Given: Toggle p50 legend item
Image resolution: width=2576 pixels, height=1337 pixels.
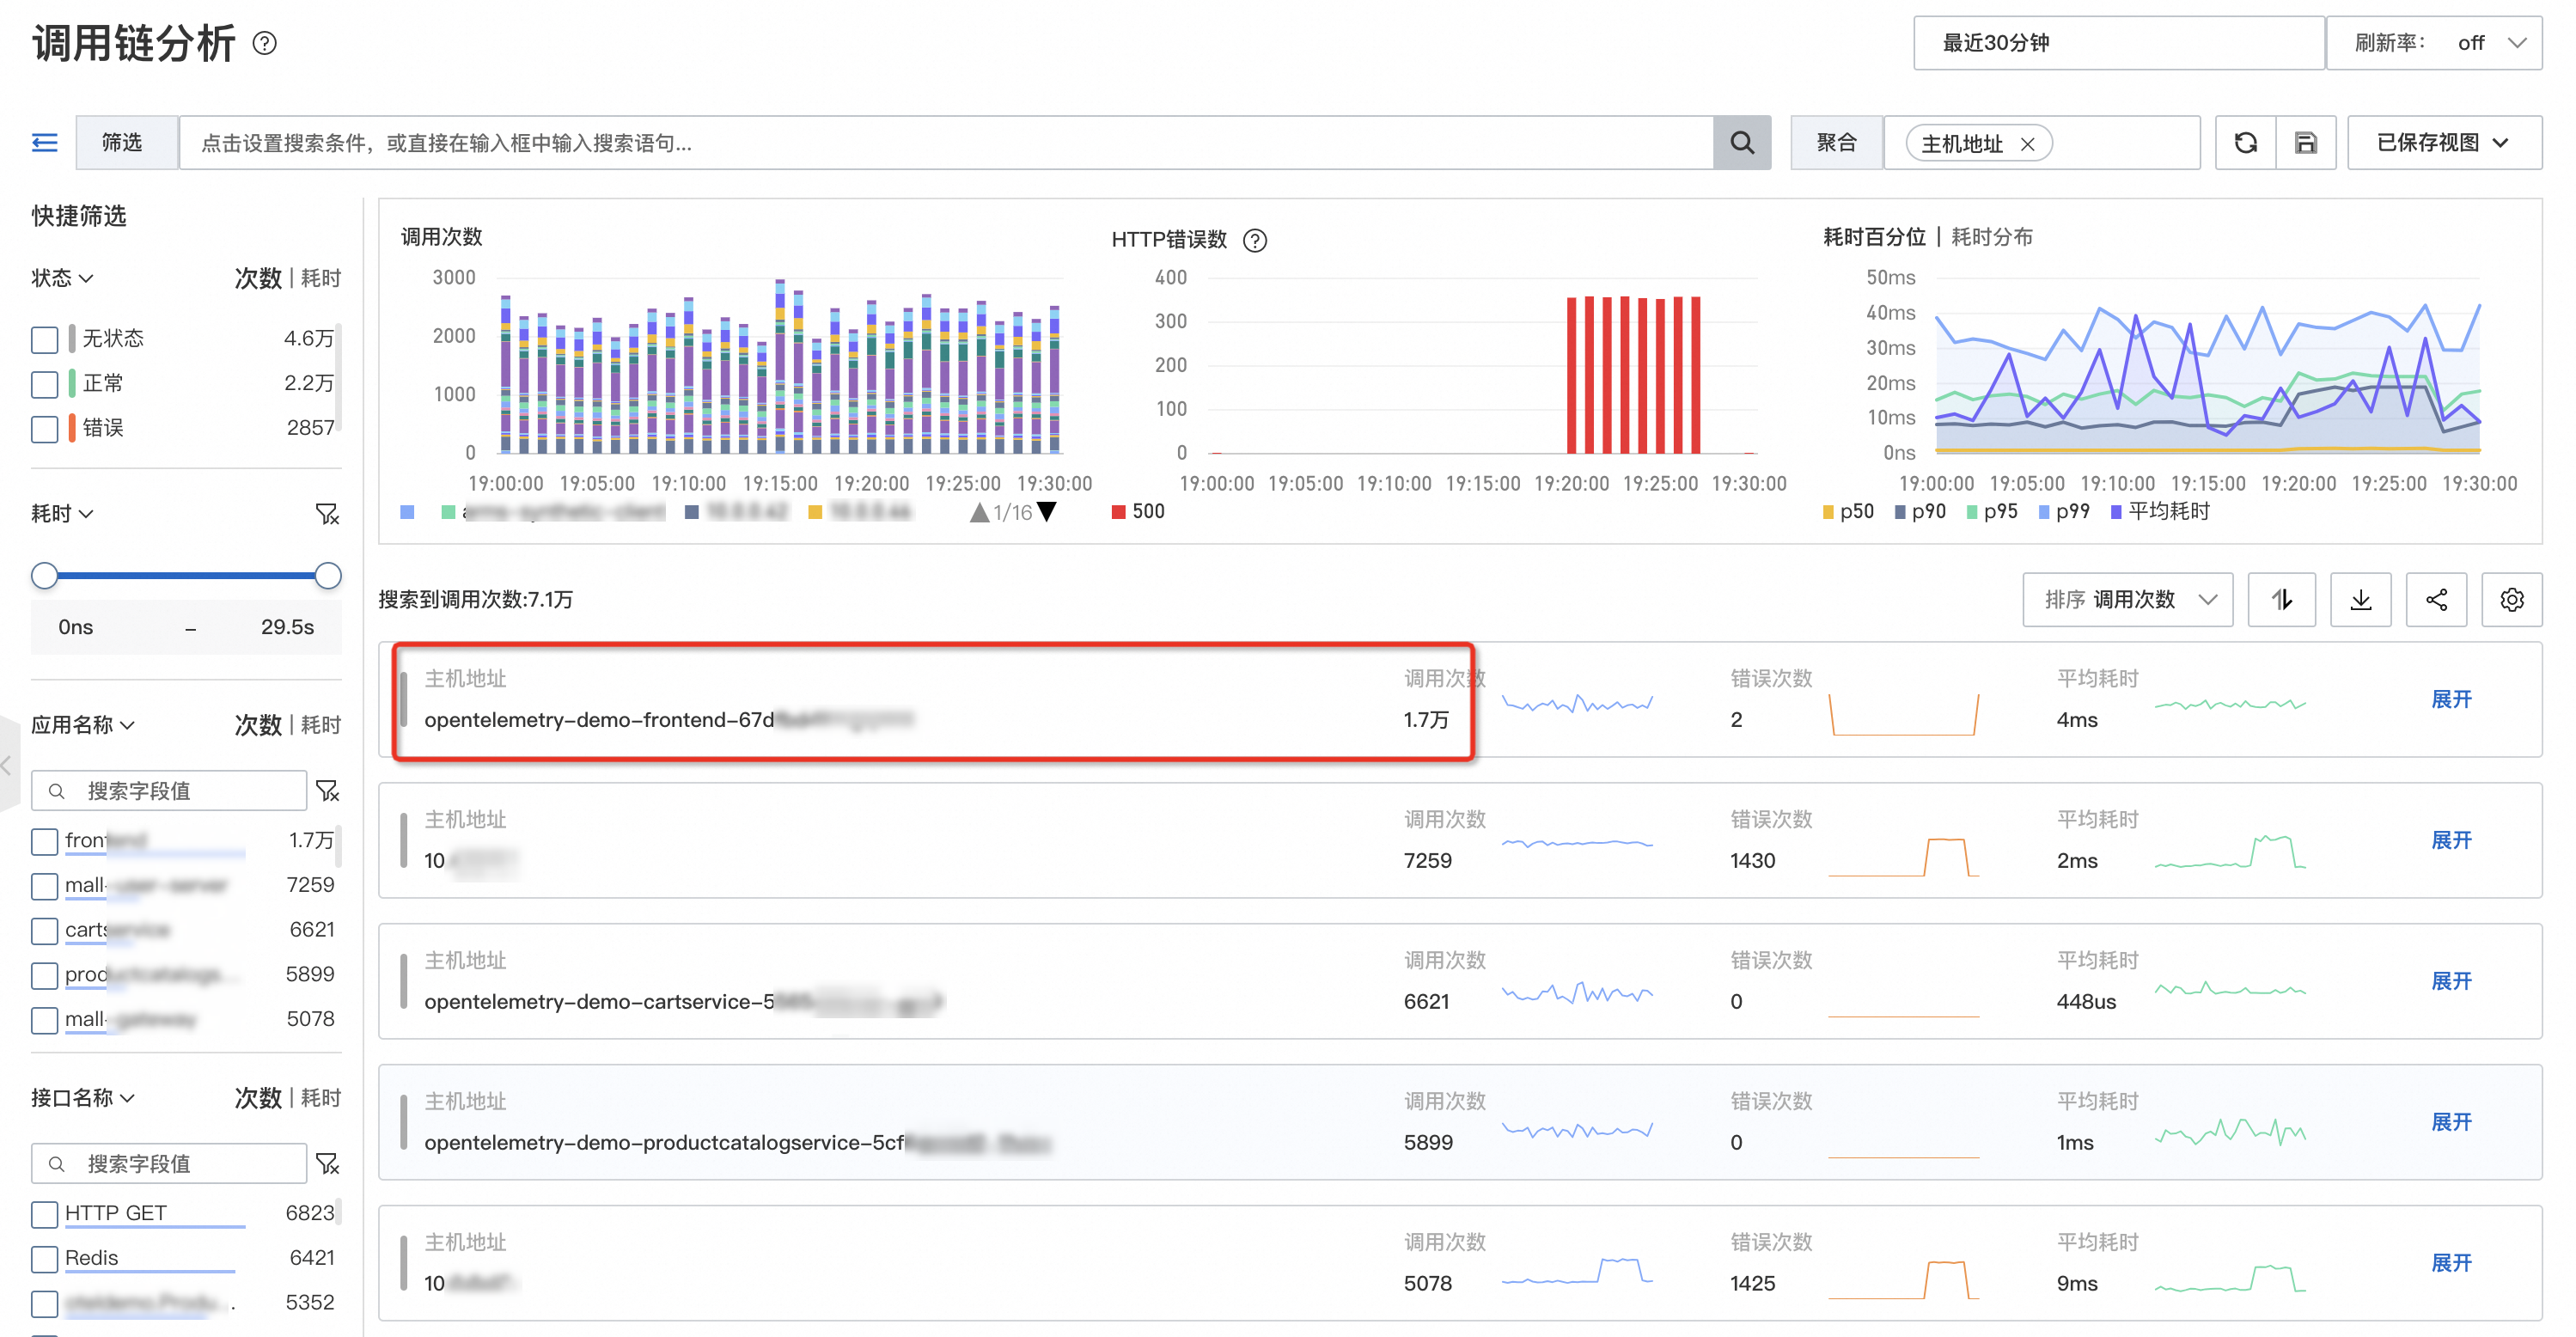Looking at the screenshot, I should (x=1847, y=512).
